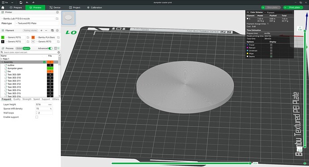Image resolution: width=309 pixels, height=167 pixels.
Task: Open the Color Scheme Filament dropdown
Action: 278,13
